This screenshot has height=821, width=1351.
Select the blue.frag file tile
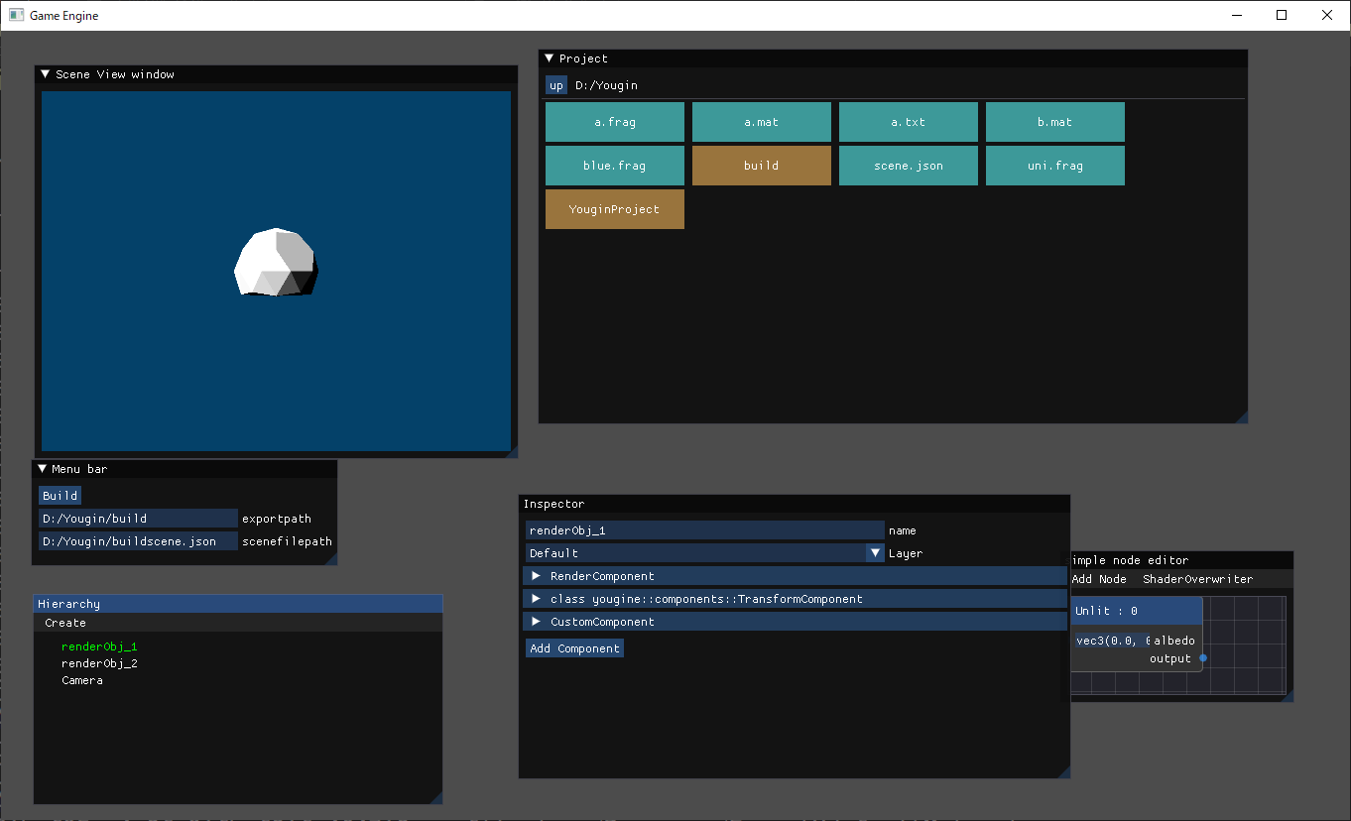615,166
